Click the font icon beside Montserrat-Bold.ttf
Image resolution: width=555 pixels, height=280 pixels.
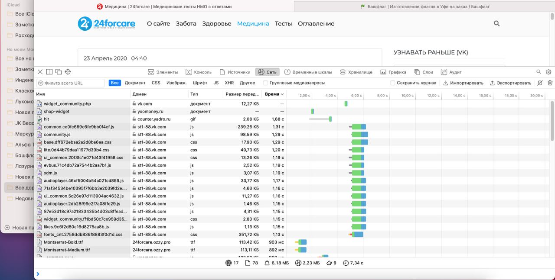pyautogui.click(x=39, y=242)
